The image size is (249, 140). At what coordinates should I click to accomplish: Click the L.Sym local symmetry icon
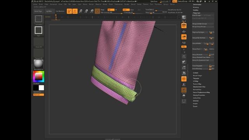(x=184, y=43)
